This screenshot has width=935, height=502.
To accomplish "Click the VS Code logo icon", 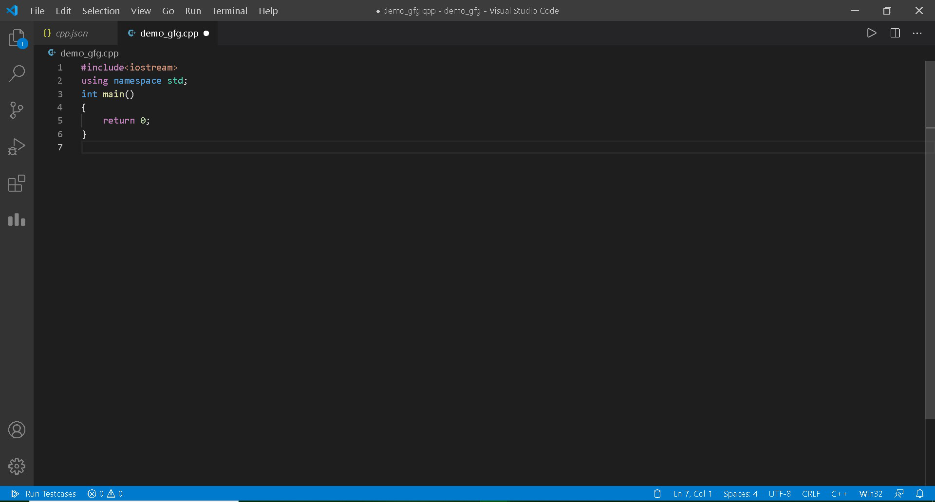I will click(12, 10).
